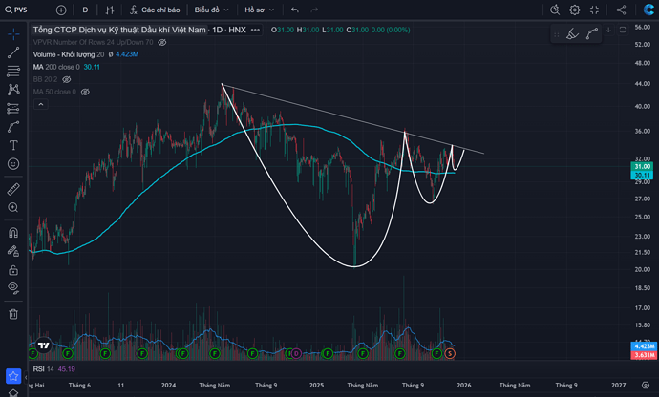Click the 56.00 price scale label

click(642, 27)
